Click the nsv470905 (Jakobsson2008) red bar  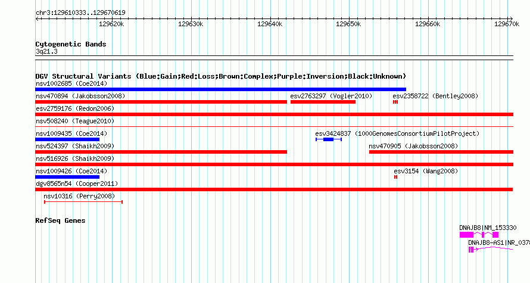441,152
